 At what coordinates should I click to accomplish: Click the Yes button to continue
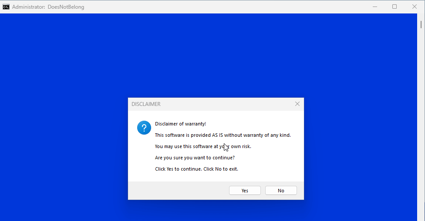tap(245, 191)
